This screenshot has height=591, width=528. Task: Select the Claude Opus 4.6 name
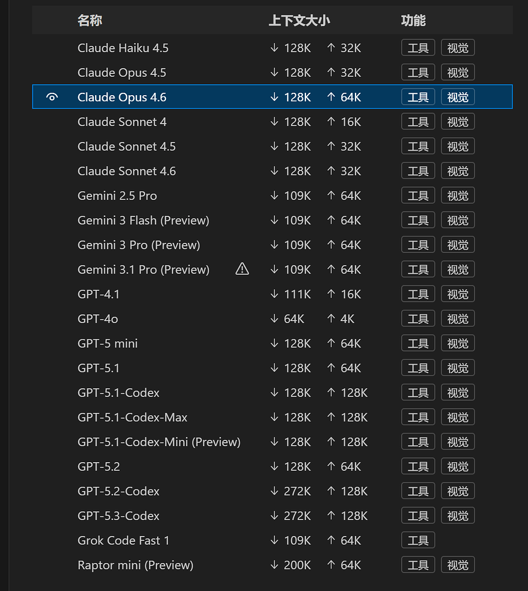coord(122,98)
